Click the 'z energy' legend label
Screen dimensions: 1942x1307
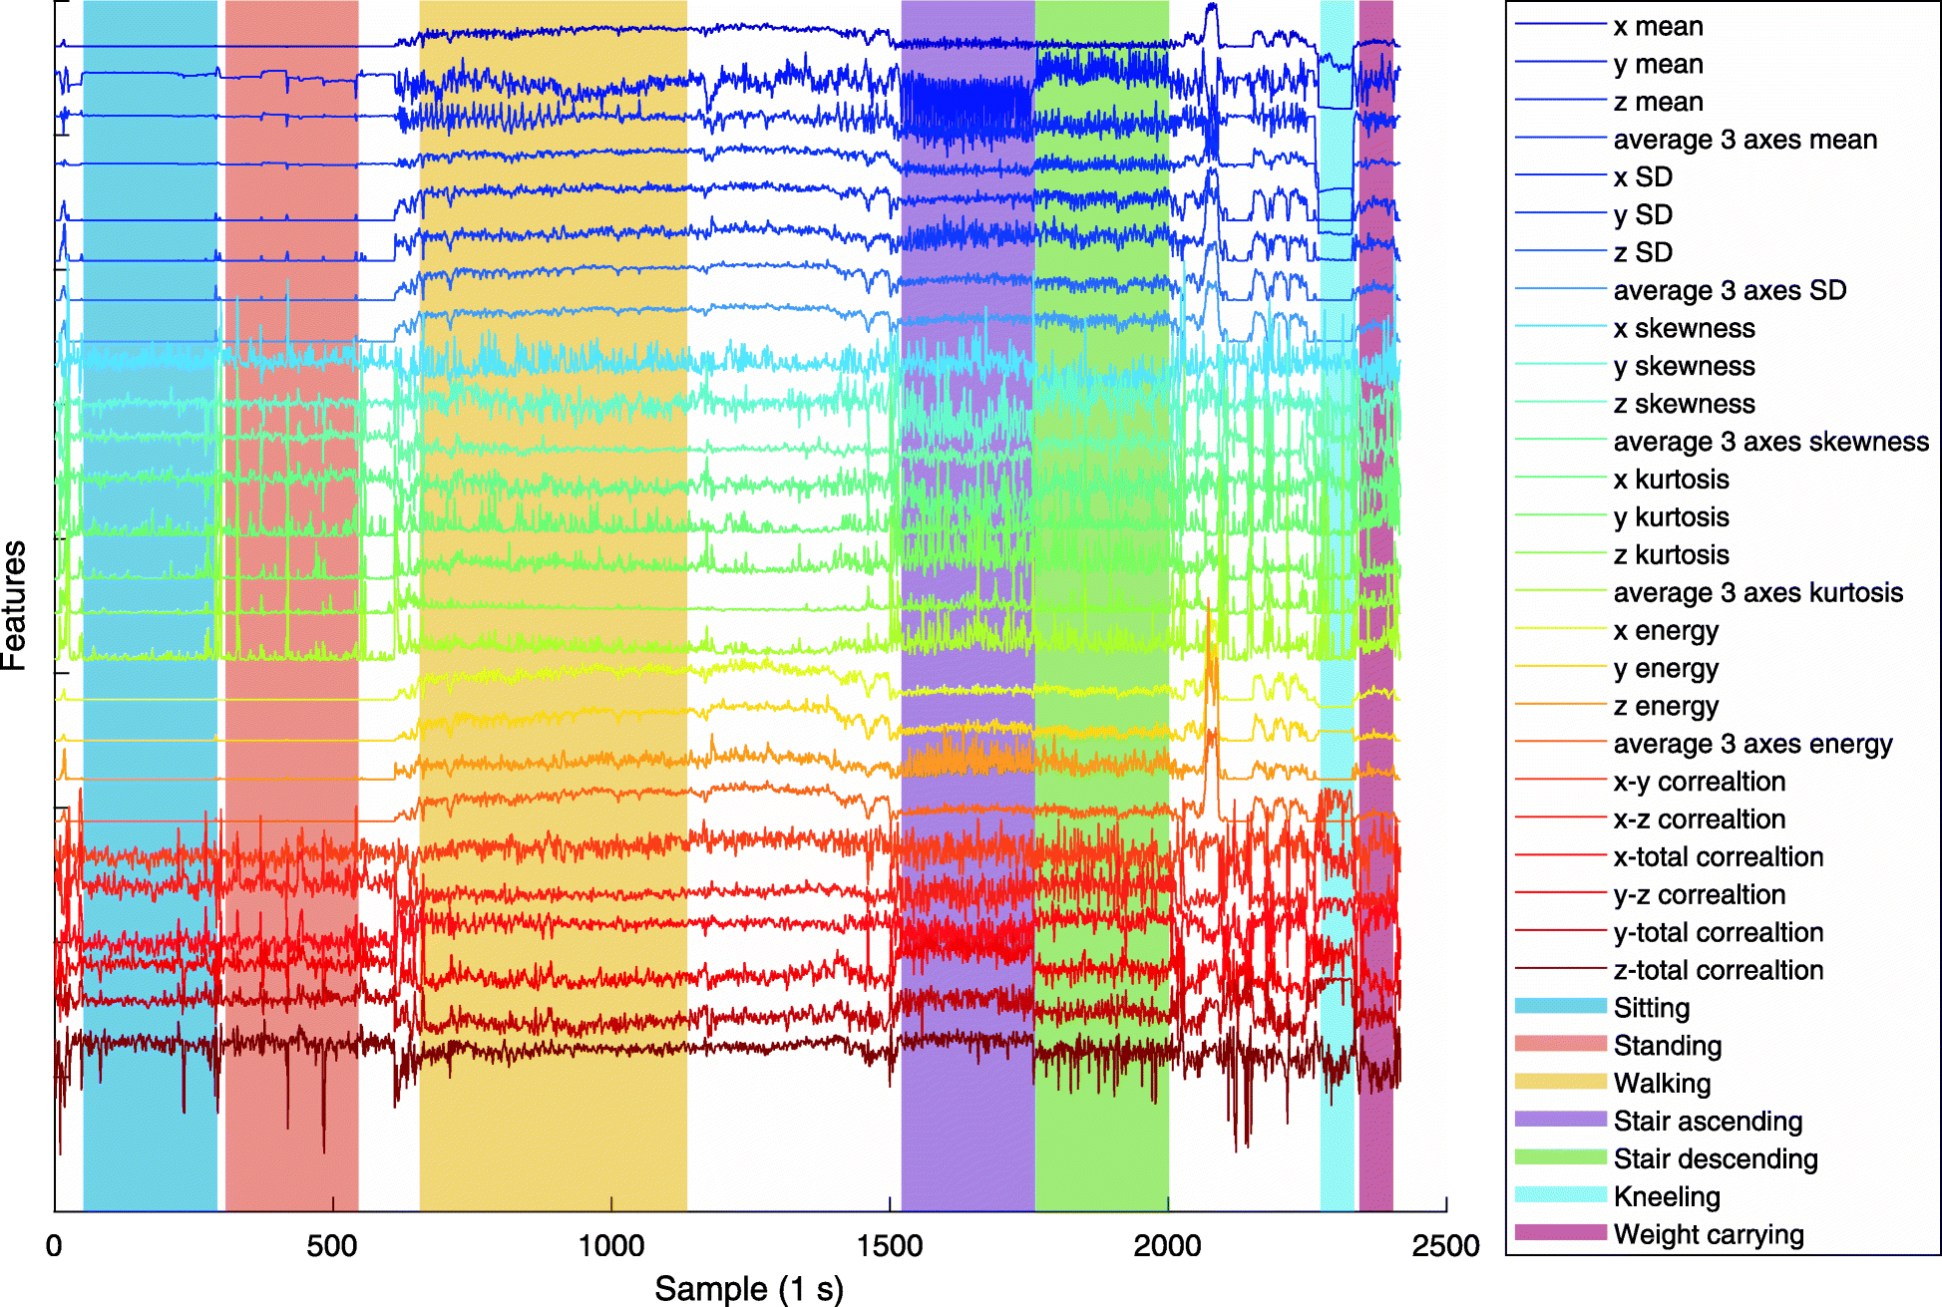coord(1666,706)
